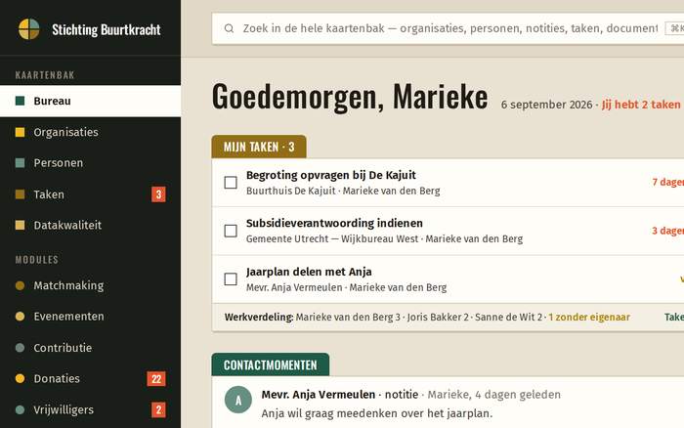Open the Vrijwilligers module
684x428 pixels.
[x=90, y=410]
